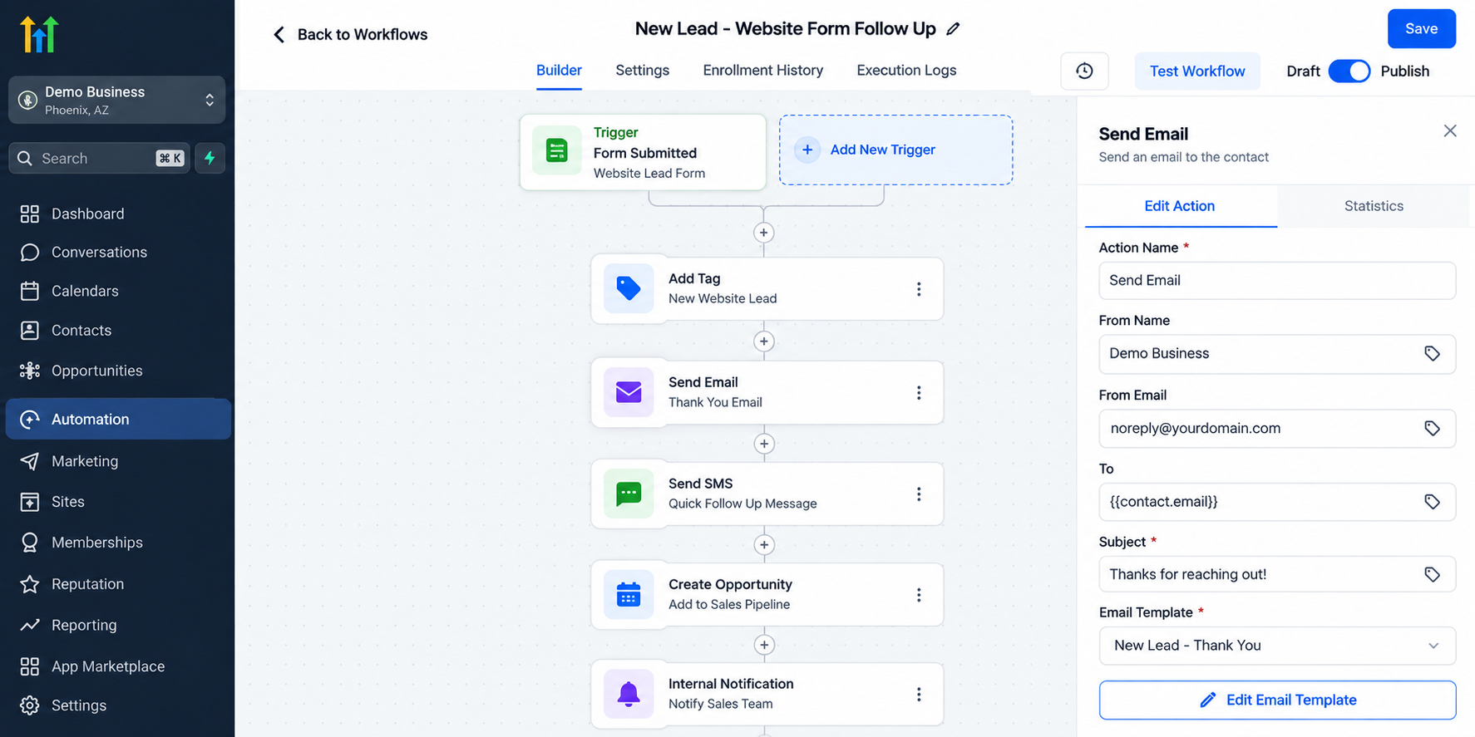Click the Send SMS chat bubble icon
1475x737 pixels.
click(629, 494)
